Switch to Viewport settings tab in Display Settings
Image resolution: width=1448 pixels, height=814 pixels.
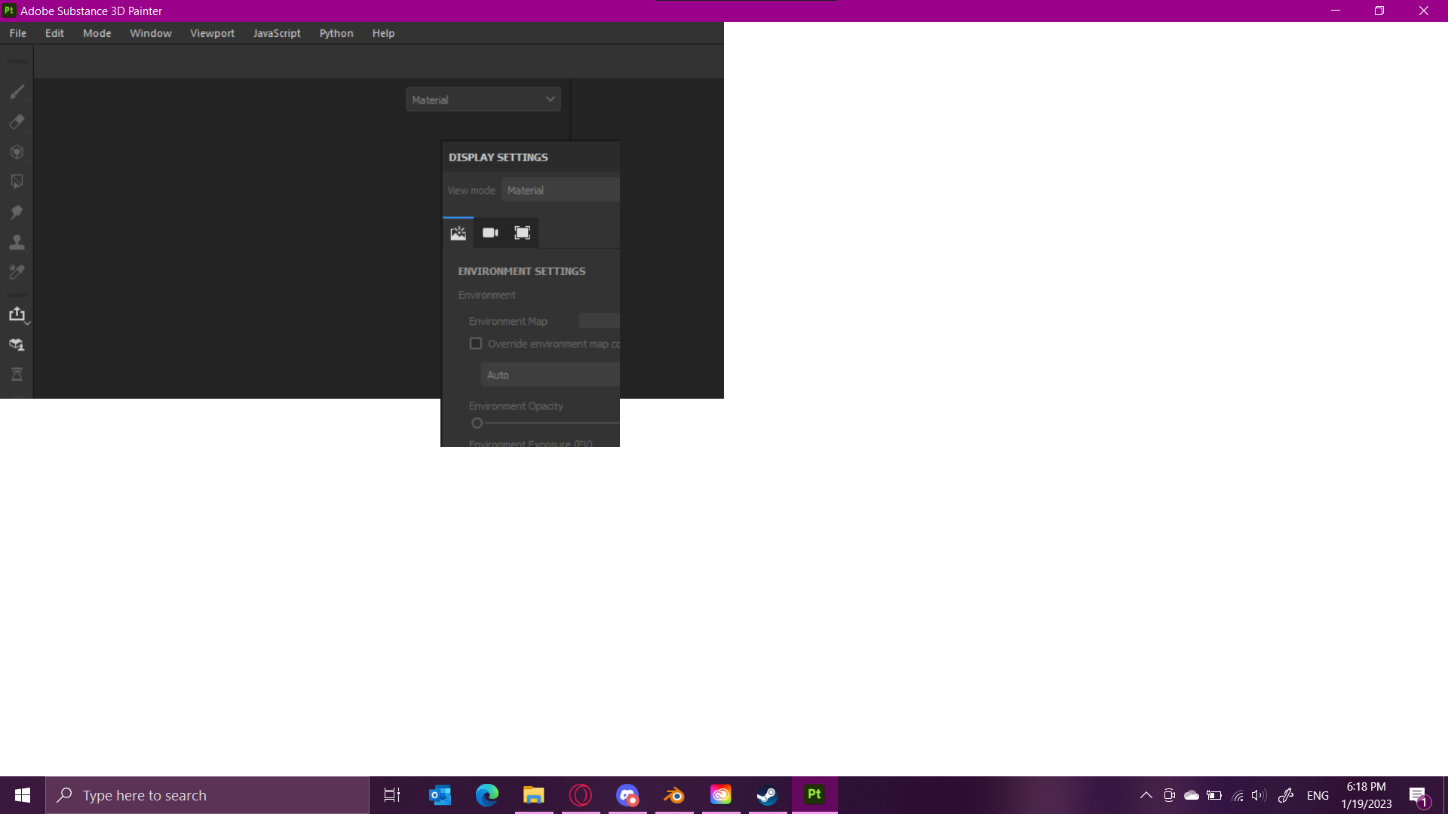522,232
